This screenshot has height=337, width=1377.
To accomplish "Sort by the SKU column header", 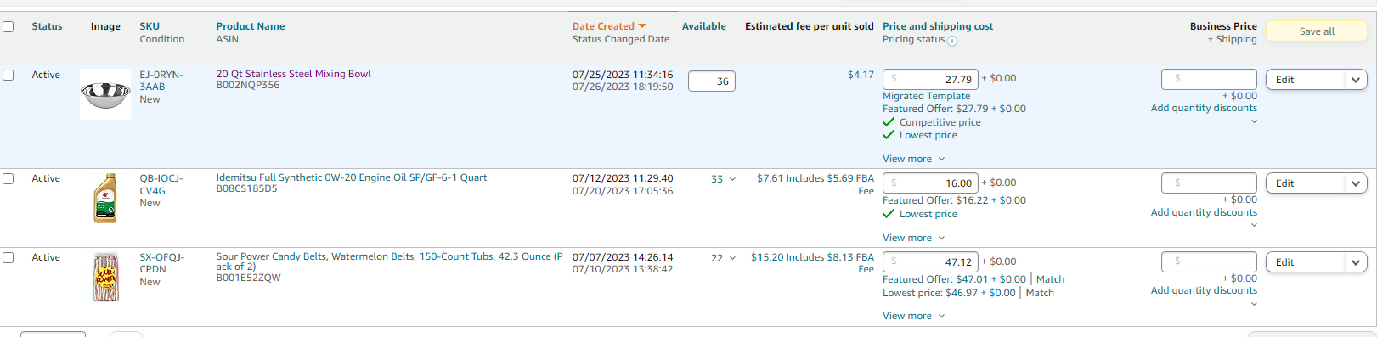I will coord(150,26).
